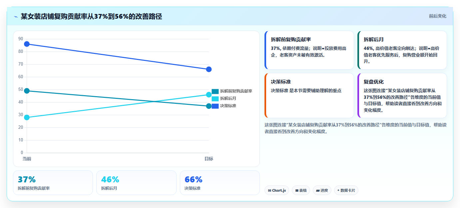Select the 86 data point on the blue line

tap(27, 44)
